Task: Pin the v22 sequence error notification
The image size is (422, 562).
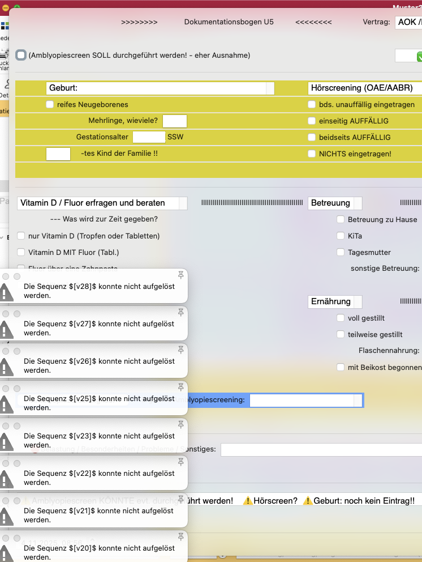Action: 181,462
